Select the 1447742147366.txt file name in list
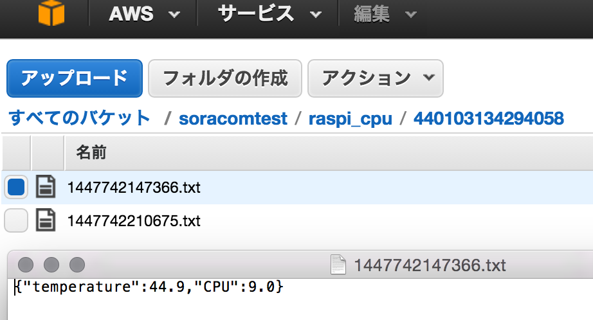 tap(134, 188)
